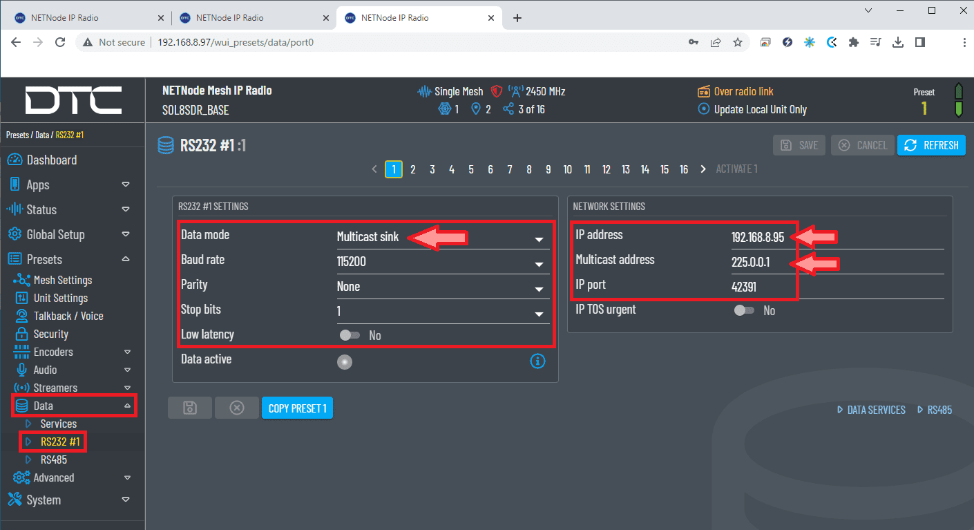The height and width of the screenshot is (530, 974).
Task: Enable the IP TOS urgent switch
Action: (x=744, y=310)
